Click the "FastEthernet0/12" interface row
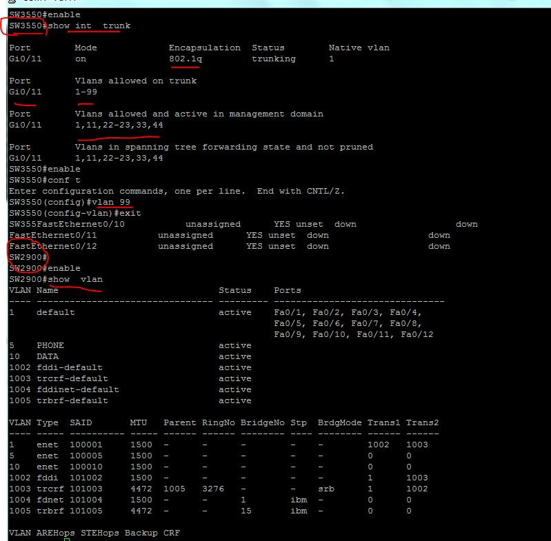Viewport: 551px width, 541px height. coord(230,246)
